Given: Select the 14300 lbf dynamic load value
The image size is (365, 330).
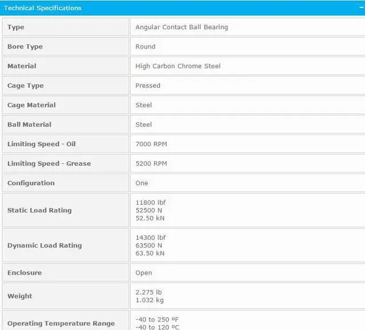Looking at the screenshot, I should [x=151, y=238].
